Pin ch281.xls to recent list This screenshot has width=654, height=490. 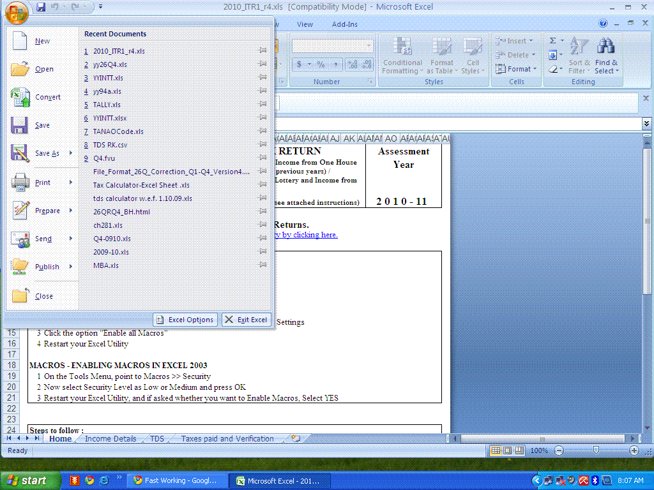(x=262, y=225)
